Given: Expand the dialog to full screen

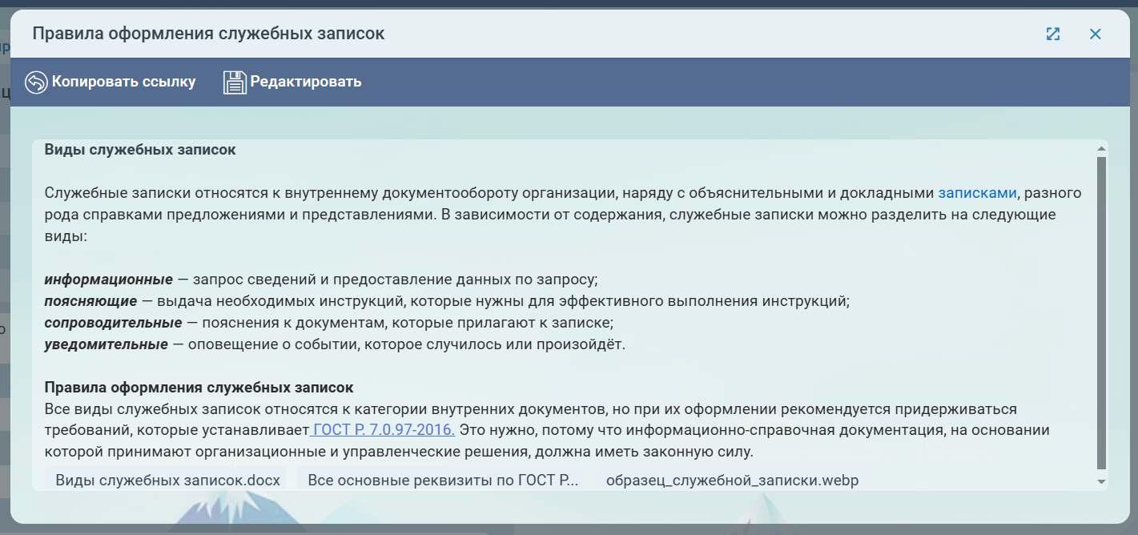Looking at the screenshot, I should point(1053,34).
